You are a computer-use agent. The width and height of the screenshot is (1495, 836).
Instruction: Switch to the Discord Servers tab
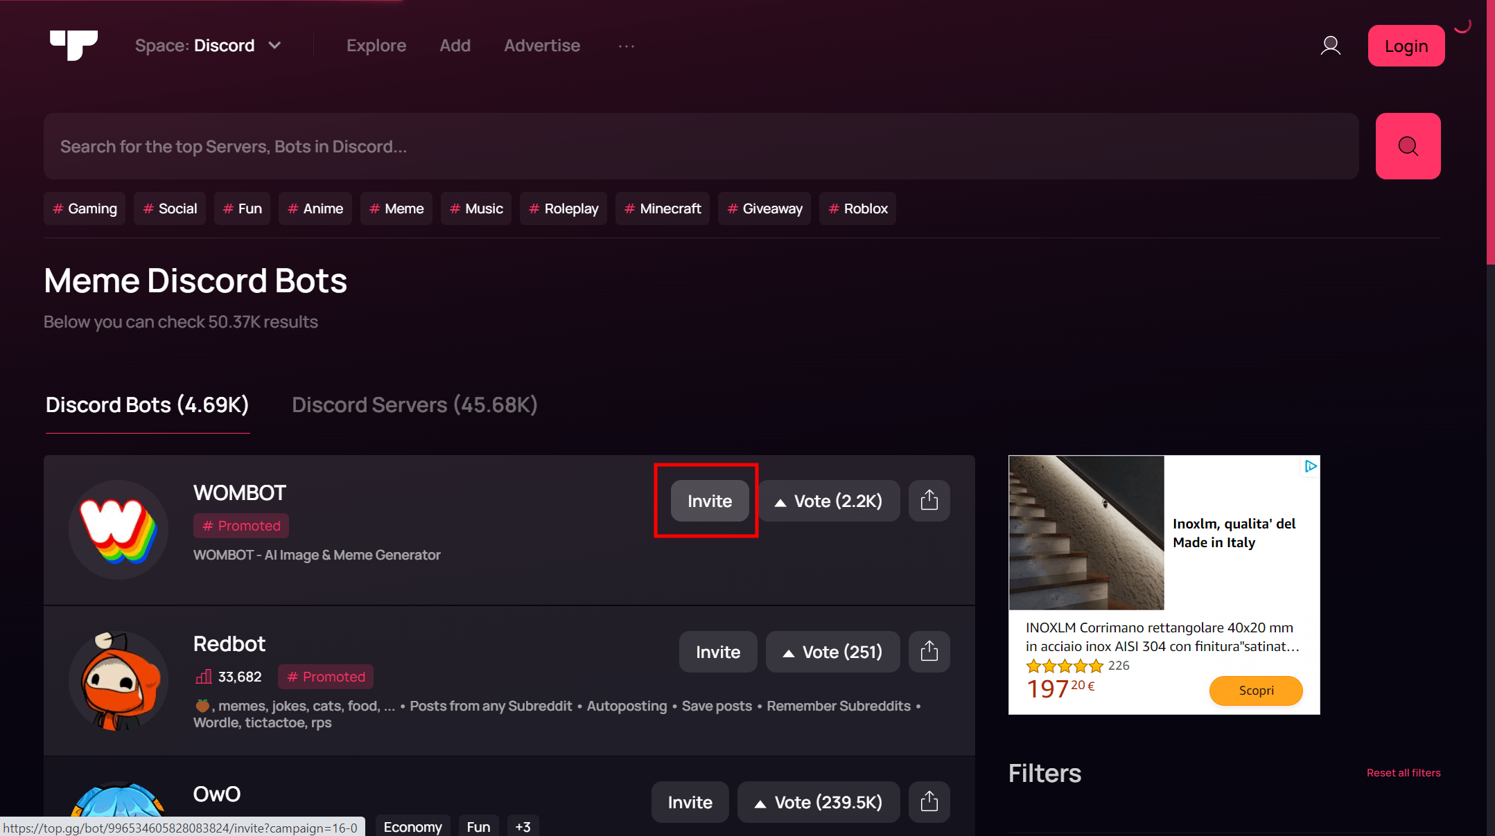[414, 404]
